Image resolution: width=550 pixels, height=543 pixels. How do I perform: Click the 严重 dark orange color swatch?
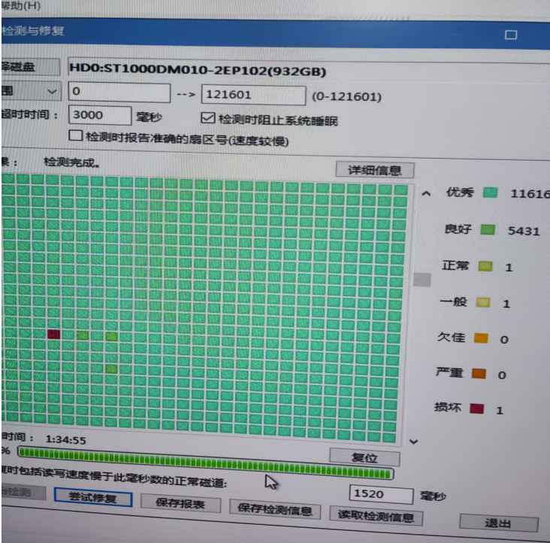(x=479, y=374)
